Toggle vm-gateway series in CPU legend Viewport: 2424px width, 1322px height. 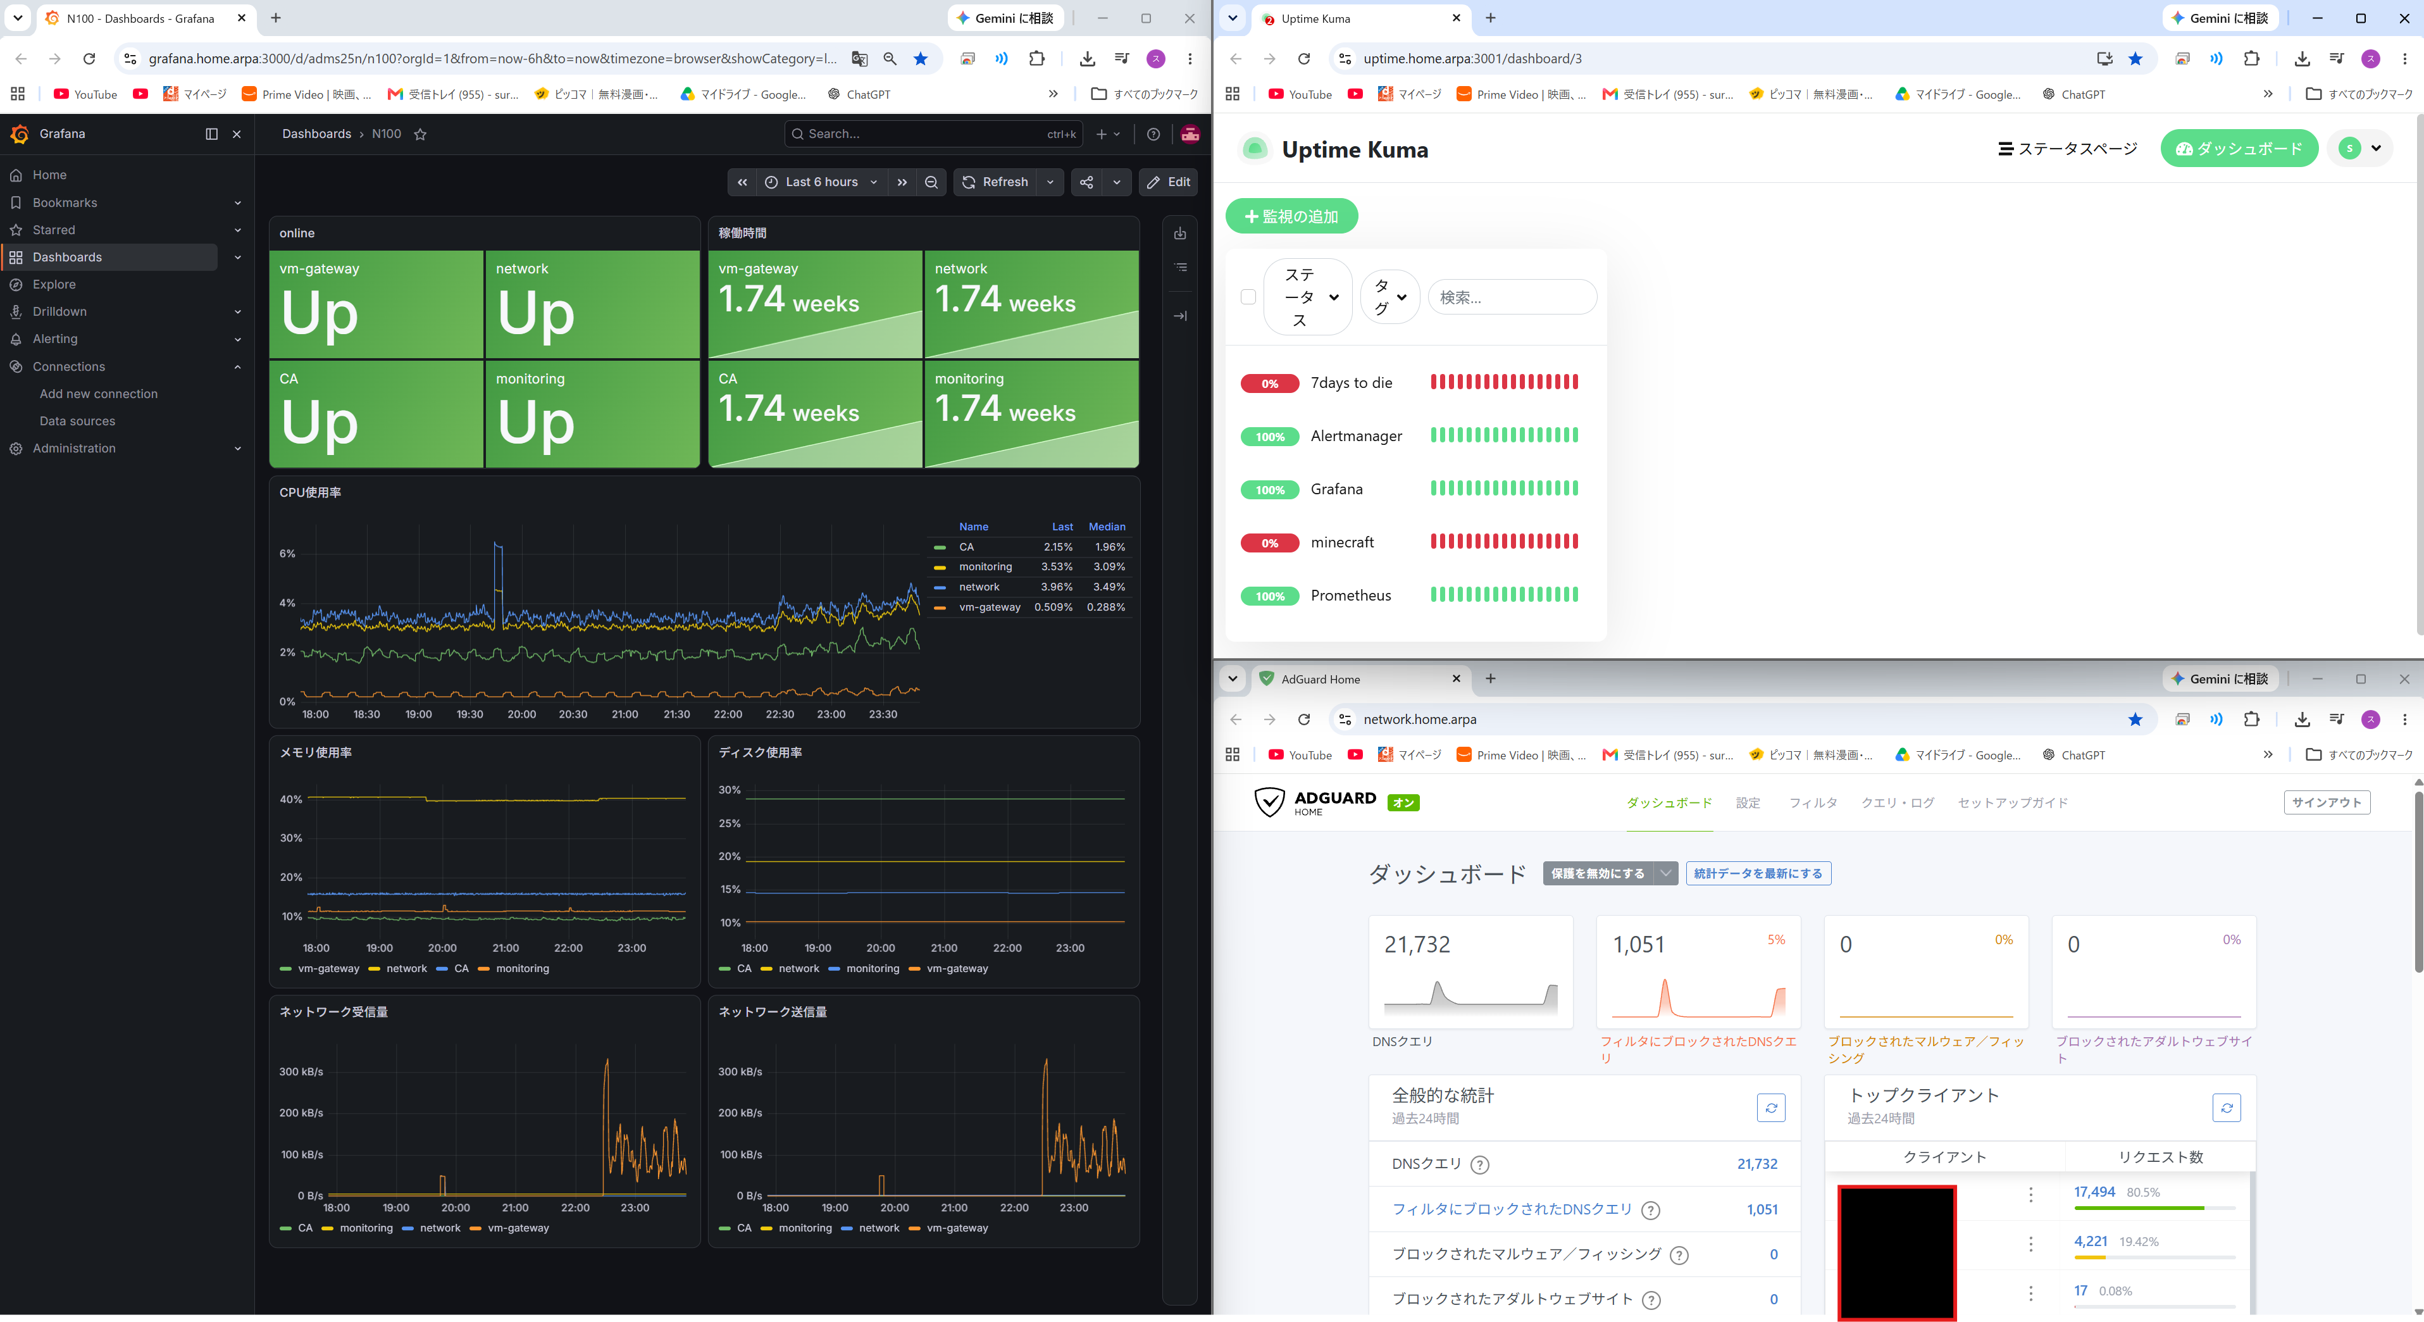coord(990,607)
